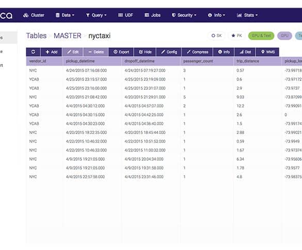Select dropoff cell 4/4/2015 04:42:25.000

tap(144, 115)
